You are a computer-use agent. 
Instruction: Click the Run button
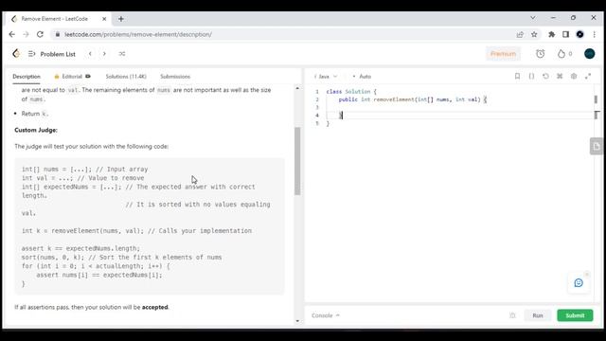(x=538, y=315)
